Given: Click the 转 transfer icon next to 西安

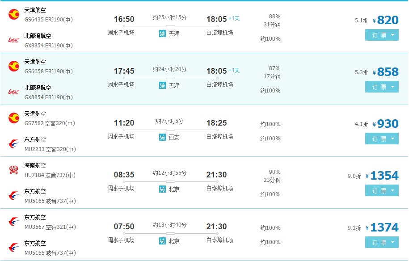Looking at the screenshot, I should 163,137.
